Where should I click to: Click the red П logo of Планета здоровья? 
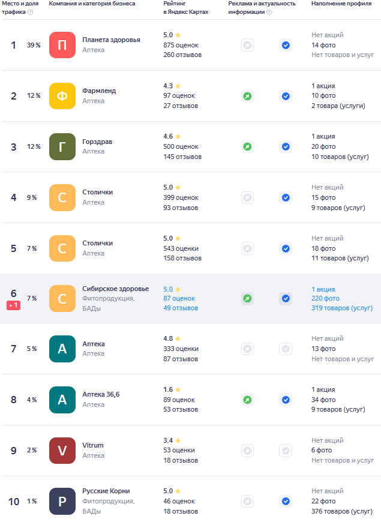point(62,45)
